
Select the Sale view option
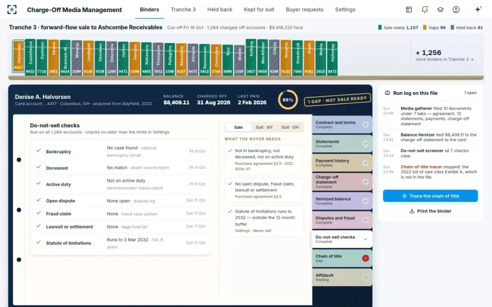click(238, 127)
